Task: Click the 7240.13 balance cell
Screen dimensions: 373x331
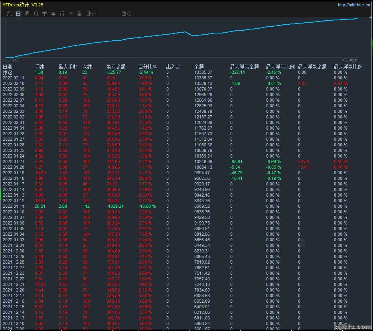Action: coord(202,285)
